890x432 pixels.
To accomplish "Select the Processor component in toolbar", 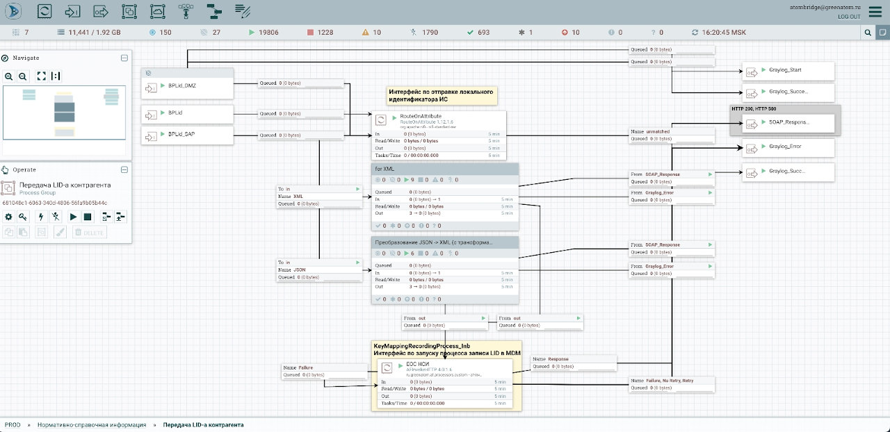I will tap(44, 11).
